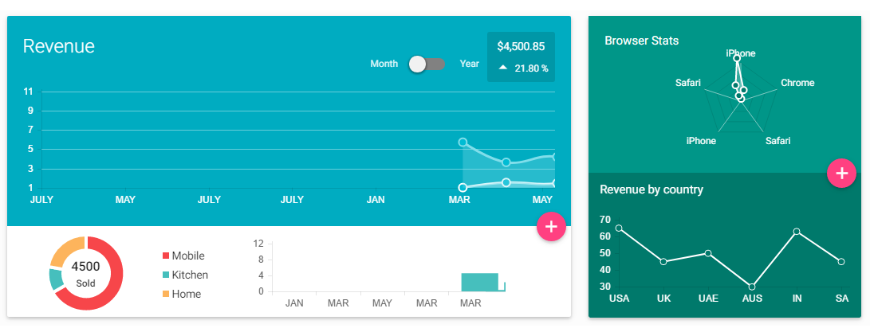The image size is (870, 328).
Task: Click the orange Home legend swatch
Action: (x=165, y=294)
